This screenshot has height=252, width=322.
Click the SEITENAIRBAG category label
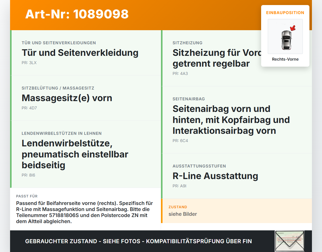[x=189, y=99]
